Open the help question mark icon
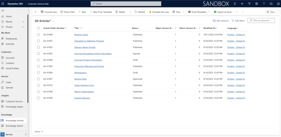 pyautogui.click(x=264, y=4)
